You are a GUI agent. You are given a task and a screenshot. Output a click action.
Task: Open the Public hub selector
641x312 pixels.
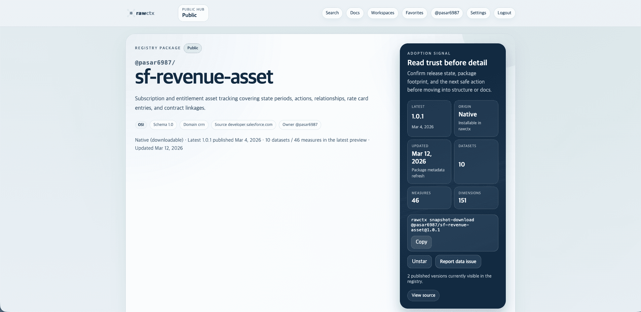coord(193,13)
